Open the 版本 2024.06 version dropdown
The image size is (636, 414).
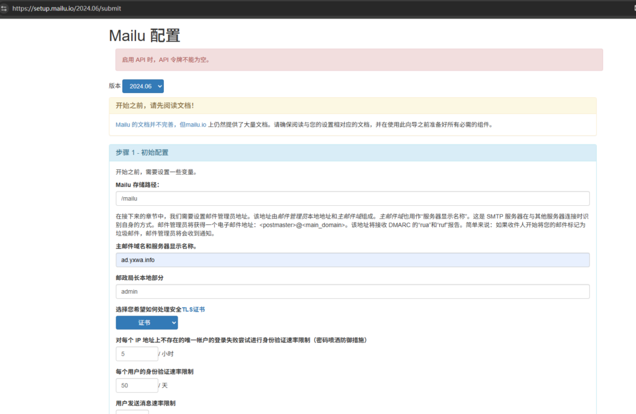coord(143,86)
